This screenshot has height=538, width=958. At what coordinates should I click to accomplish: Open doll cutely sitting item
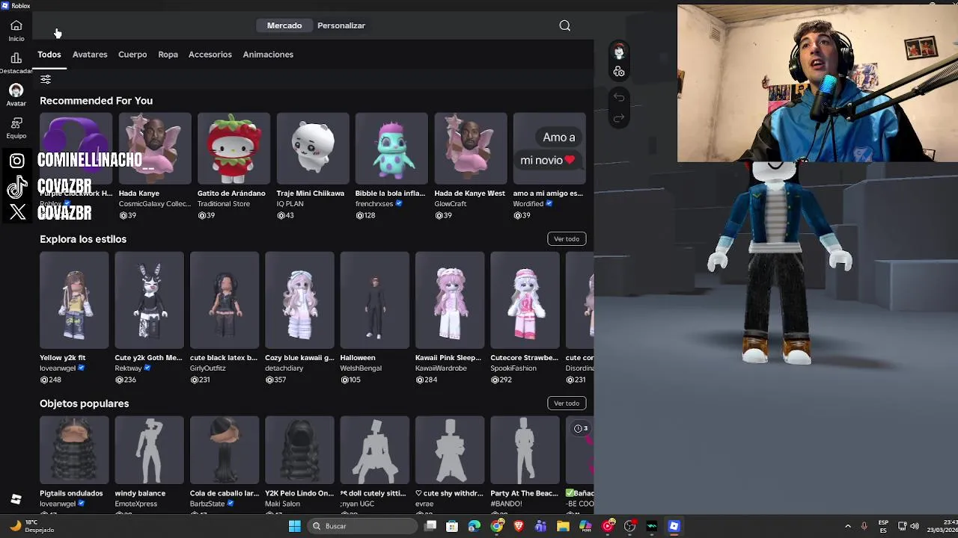[x=375, y=451]
